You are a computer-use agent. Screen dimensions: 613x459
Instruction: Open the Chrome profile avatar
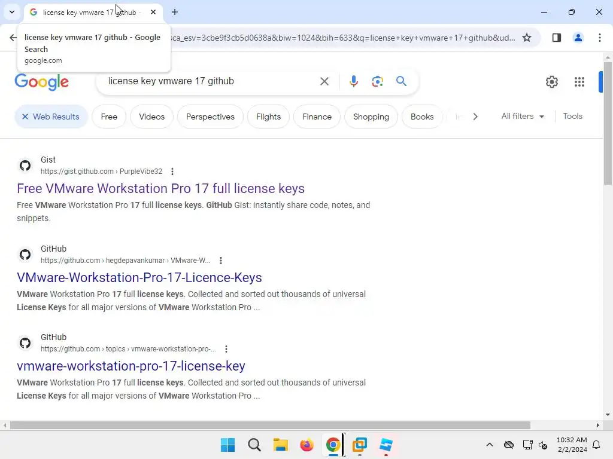[x=578, y=38]
